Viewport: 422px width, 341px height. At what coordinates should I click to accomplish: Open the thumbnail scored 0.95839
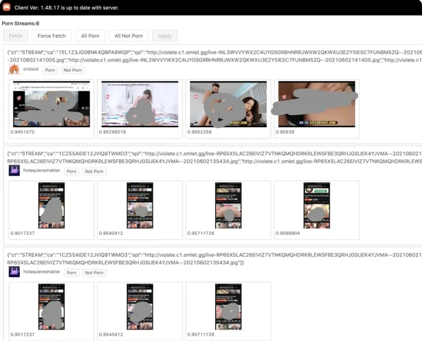[316, 104]
